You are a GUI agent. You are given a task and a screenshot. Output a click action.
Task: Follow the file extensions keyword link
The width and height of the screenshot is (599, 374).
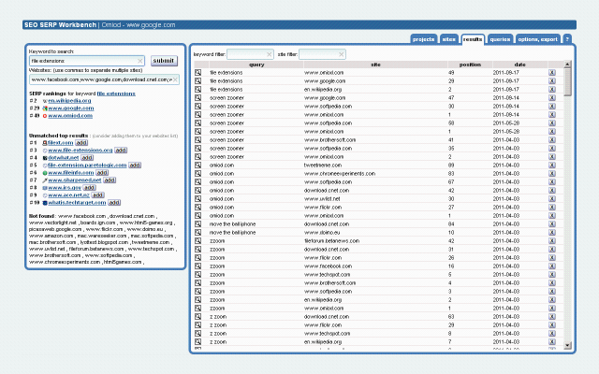pyautogui.click(x=116, y=93)
